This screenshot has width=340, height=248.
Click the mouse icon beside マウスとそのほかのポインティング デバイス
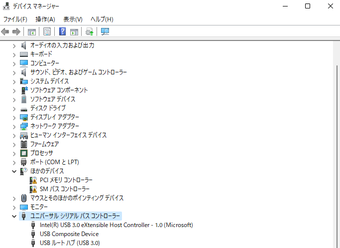[23, 198]
